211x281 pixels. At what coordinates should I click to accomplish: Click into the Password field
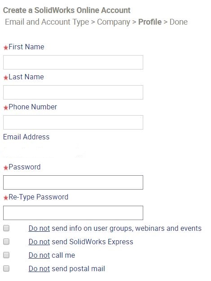tap(73, 182)
